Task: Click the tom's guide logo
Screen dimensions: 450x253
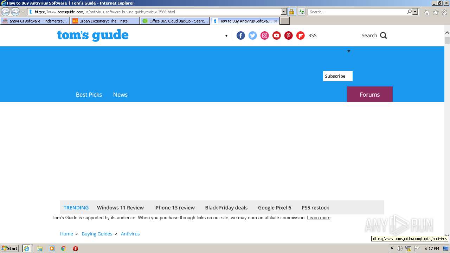Action: (93, 35)
